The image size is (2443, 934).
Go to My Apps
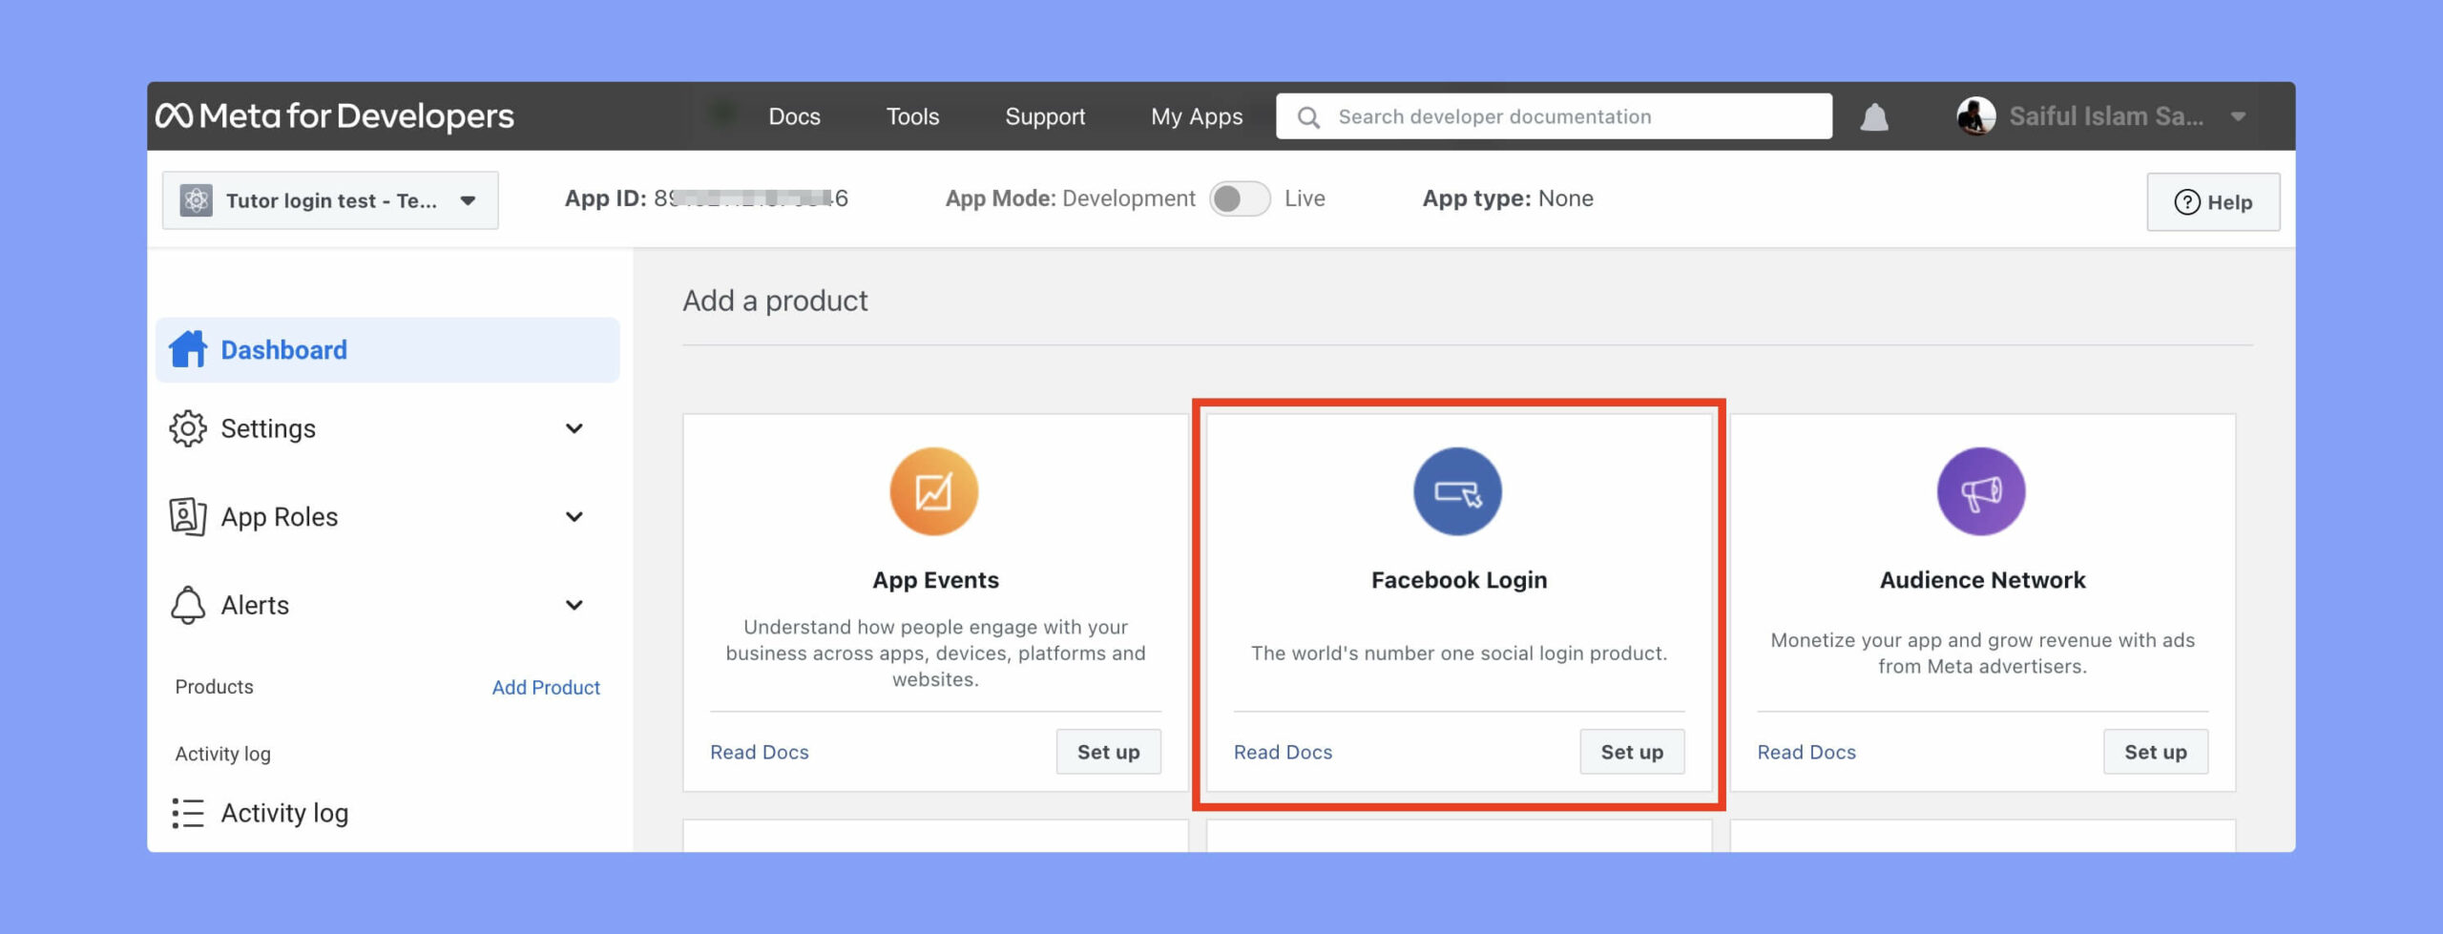(1197, 116)
